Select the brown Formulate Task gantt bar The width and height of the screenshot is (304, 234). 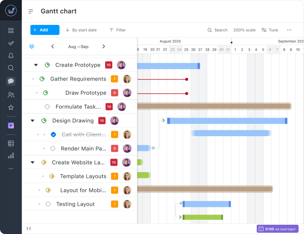pos(214,106)
